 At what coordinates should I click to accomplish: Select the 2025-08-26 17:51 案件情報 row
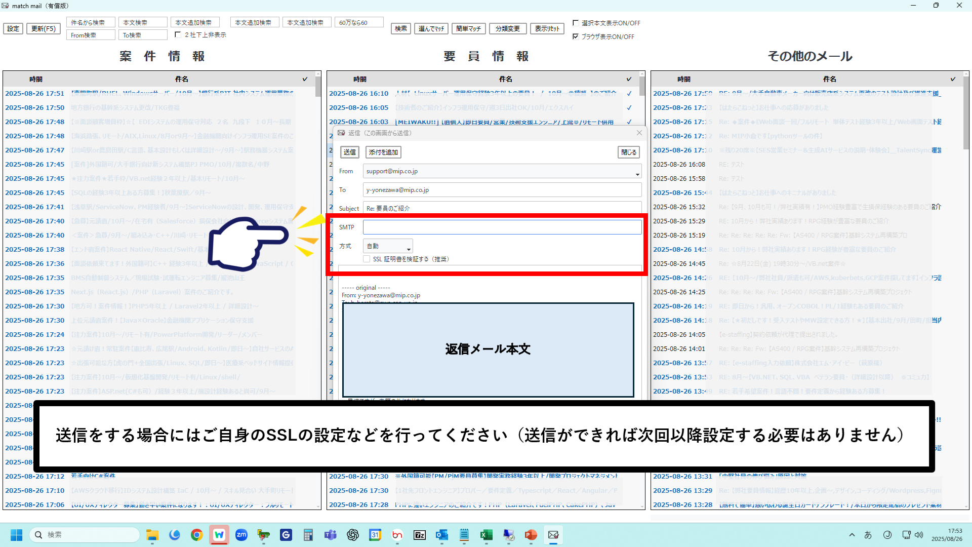click(x=158, y=93)
